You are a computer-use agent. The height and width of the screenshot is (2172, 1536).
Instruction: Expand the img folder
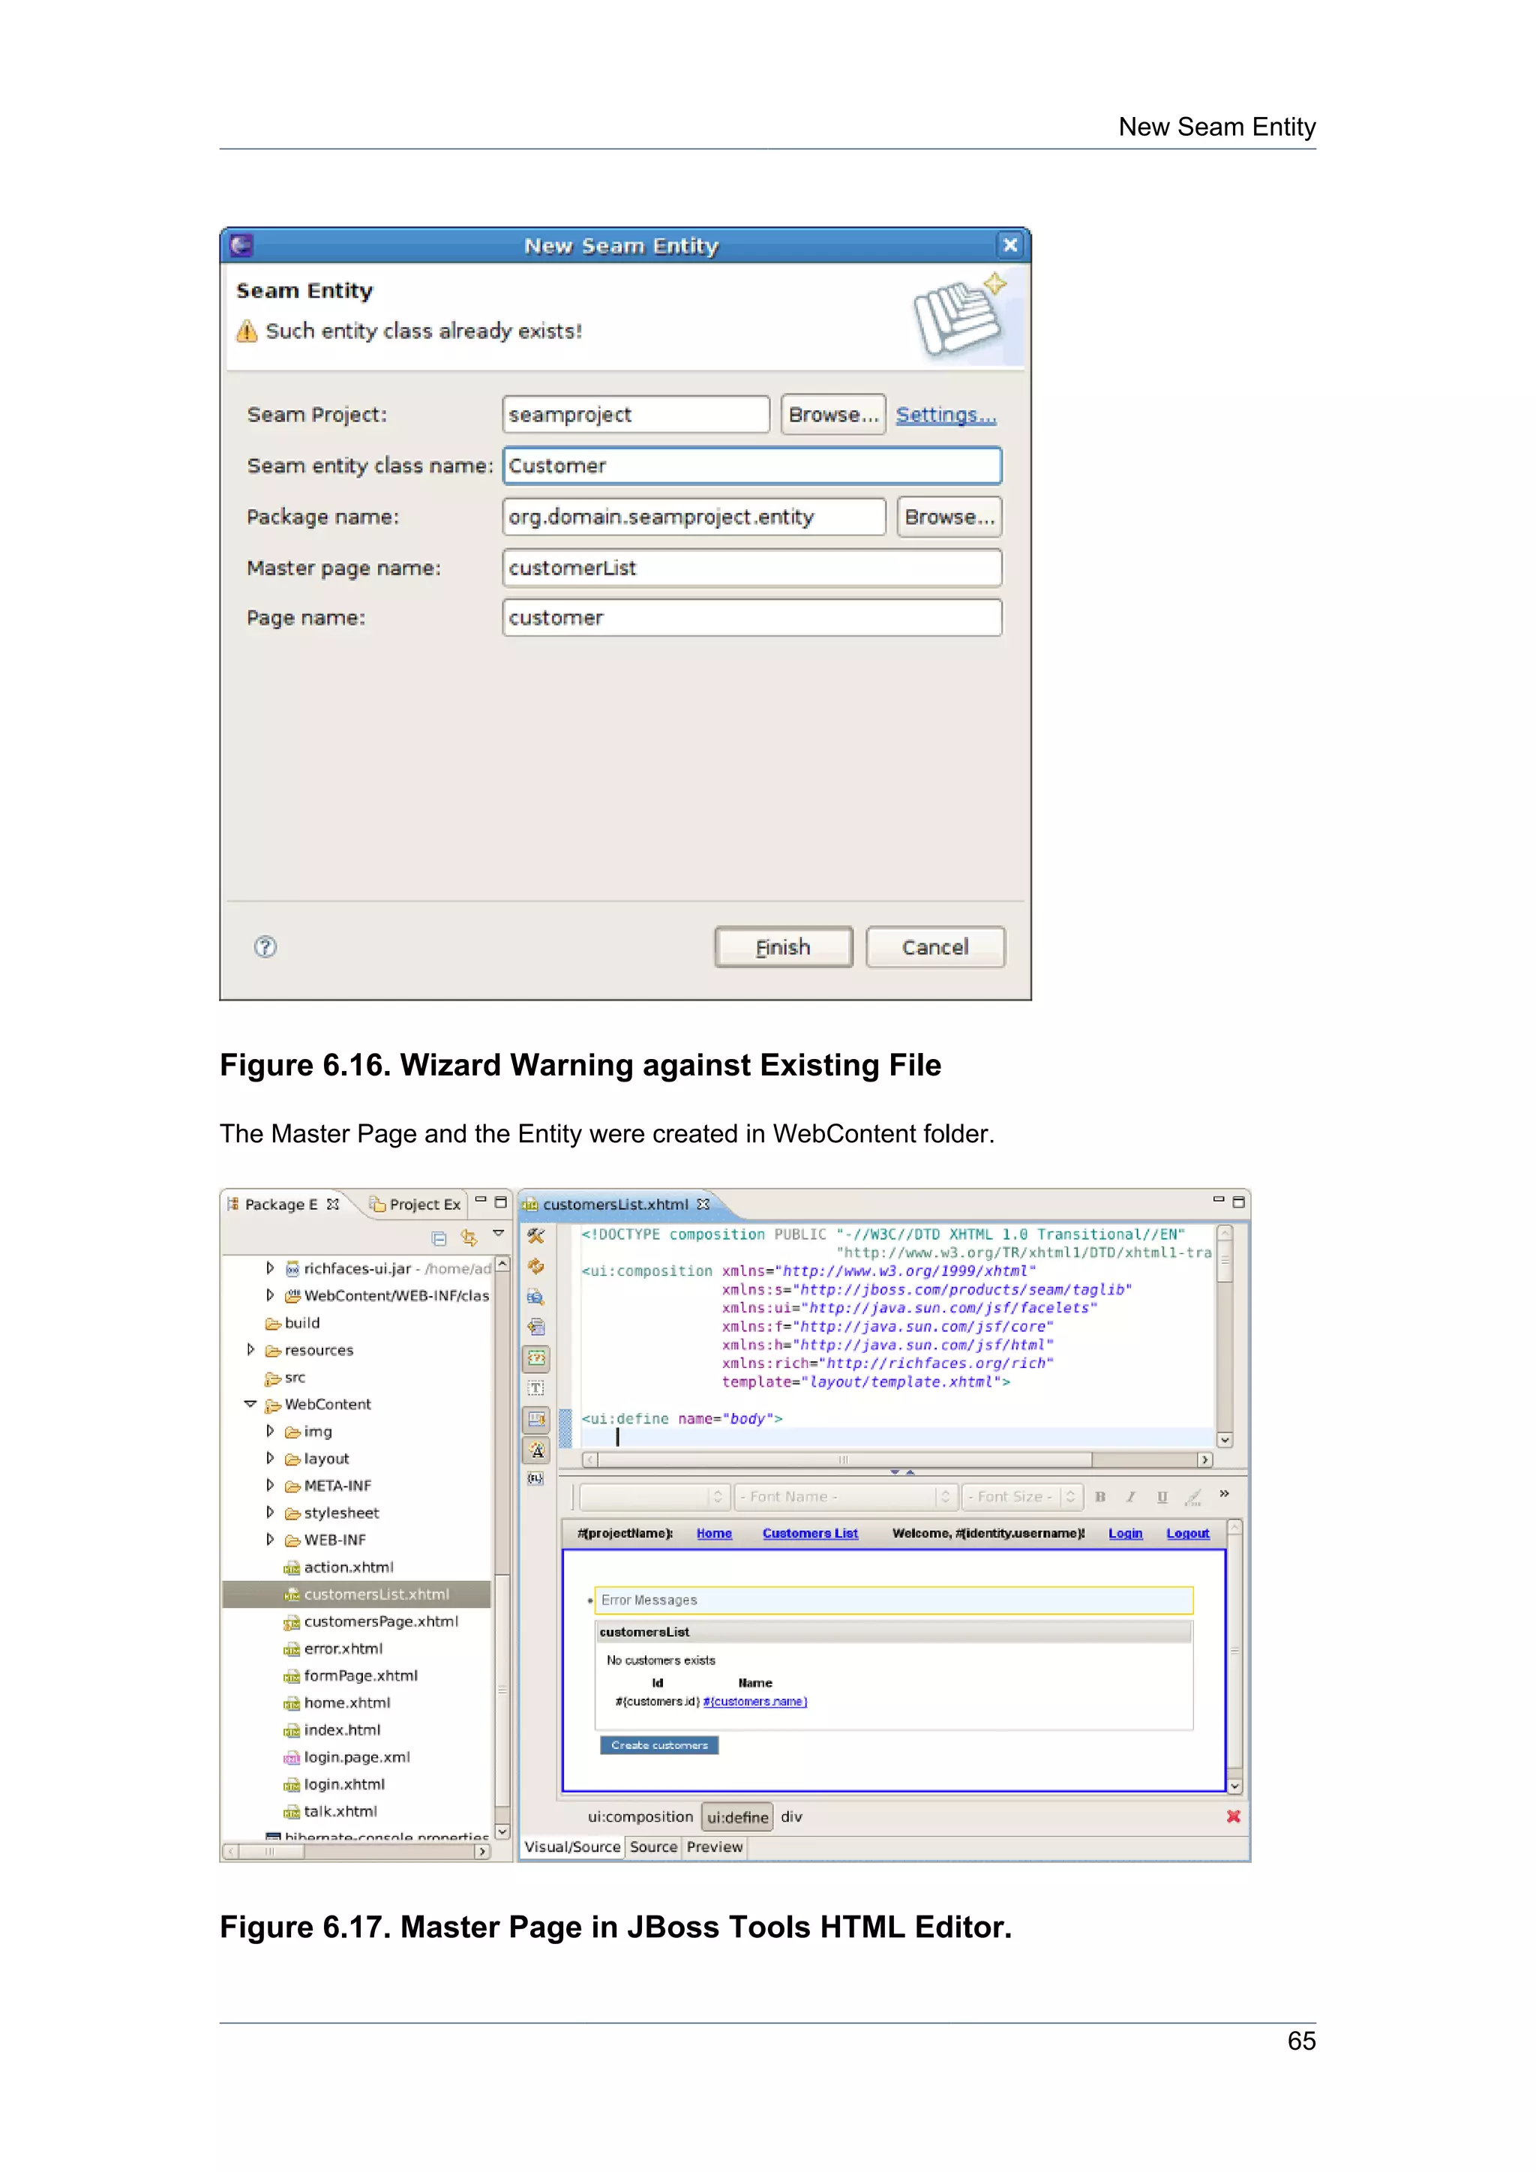(x=269, y=1431)
